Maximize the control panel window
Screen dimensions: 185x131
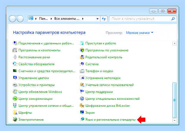coord(163,11)
